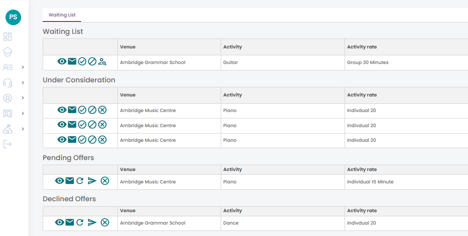Screen dimensions: 468x236
Task: Refresh the Individual 15 Minute pending offer
Action: [80, 181]
